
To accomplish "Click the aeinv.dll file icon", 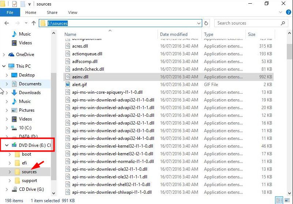I will [68, 77].
